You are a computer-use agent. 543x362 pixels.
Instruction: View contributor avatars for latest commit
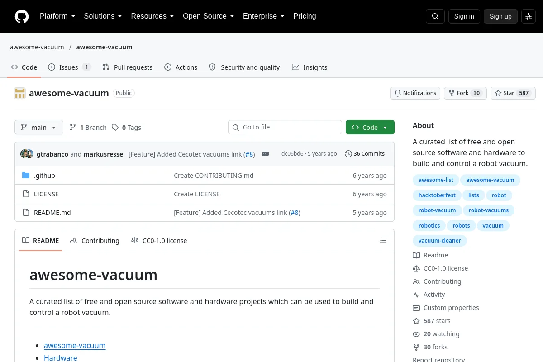tap(27, 154)
